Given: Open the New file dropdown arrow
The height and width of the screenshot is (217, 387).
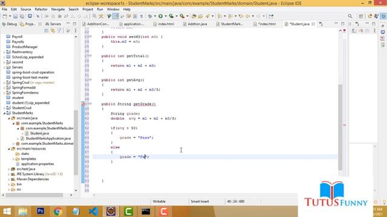Looking at the screenshot, I should coord(10,16).
